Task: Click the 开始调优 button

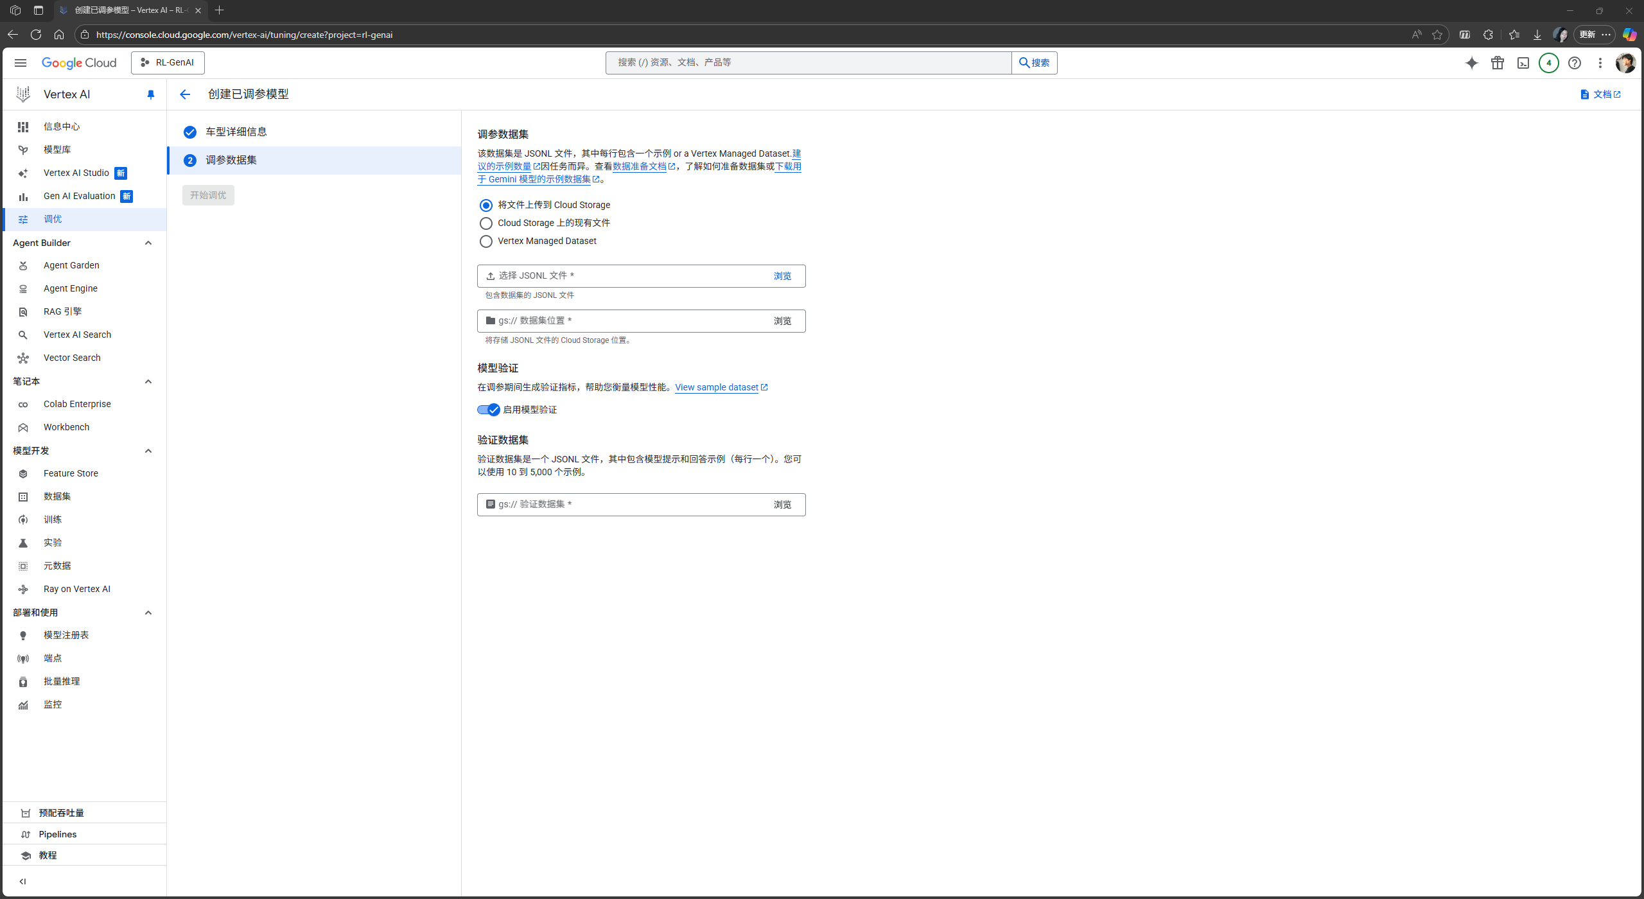Action: [x=208, y=195]
